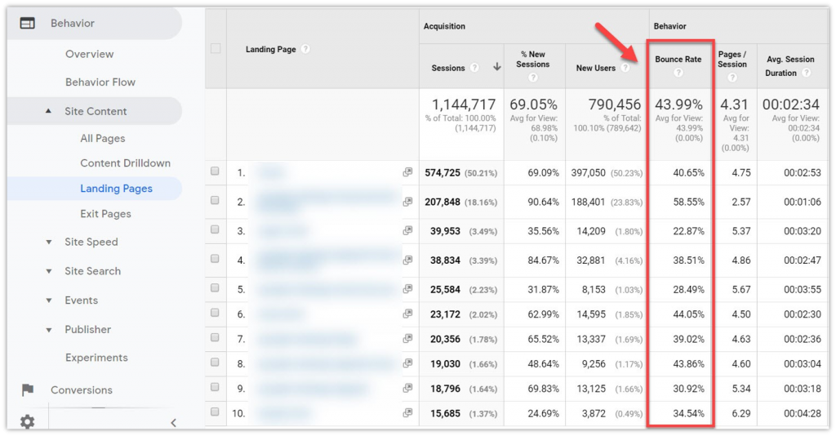Sort table by Landing Page column
Viewport: 836px width, 436px height.
pyautogui.click(x=270, y=49)
